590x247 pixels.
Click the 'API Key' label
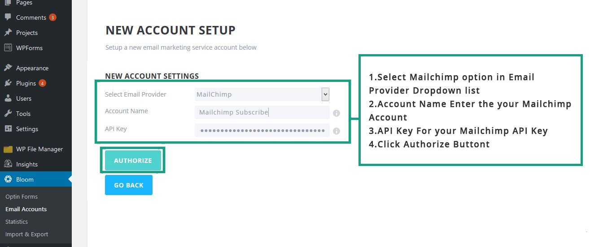coord(116,129)
